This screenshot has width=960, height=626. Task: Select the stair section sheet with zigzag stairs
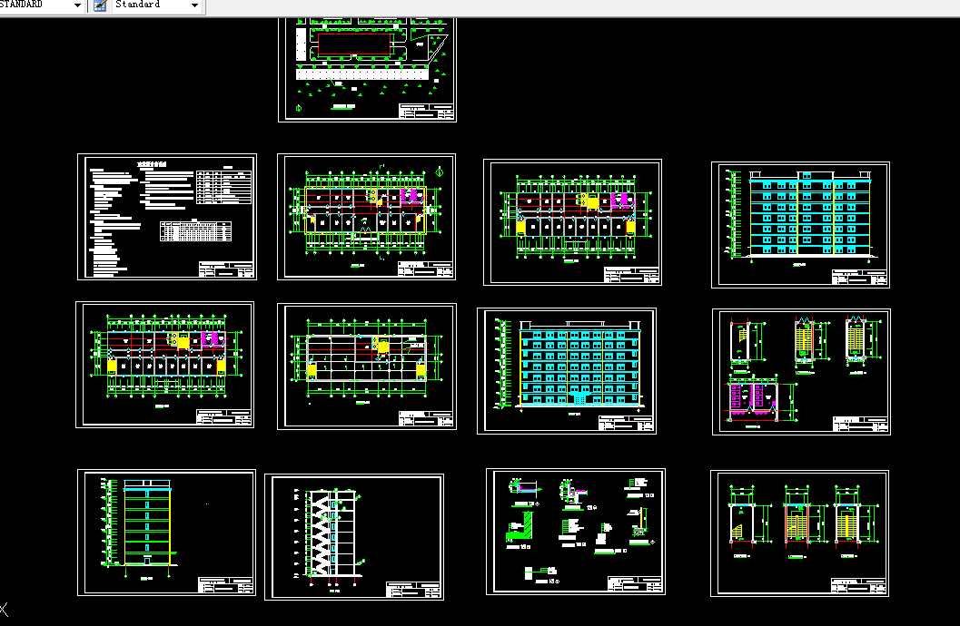click(x=354, y=537)
